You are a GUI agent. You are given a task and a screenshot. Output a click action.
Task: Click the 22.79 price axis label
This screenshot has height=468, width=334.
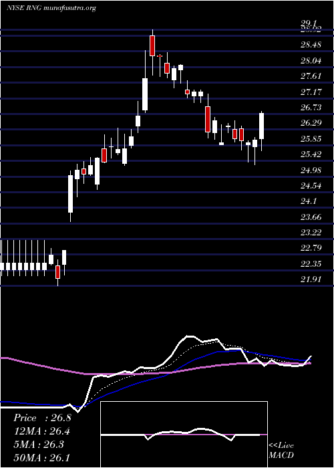click(x=311, y=248)
